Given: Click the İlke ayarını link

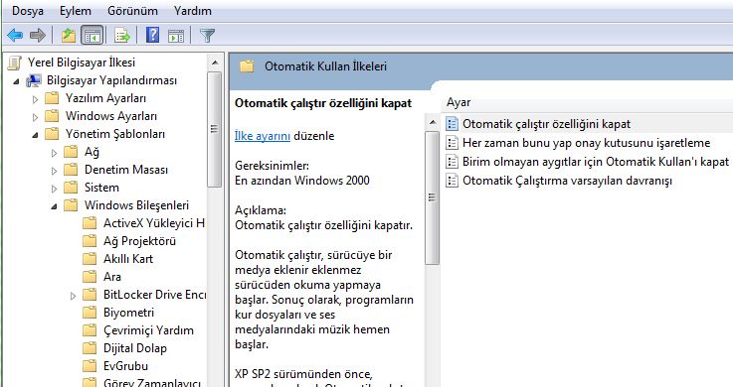Looking at the screenshot, I should 263,136.
